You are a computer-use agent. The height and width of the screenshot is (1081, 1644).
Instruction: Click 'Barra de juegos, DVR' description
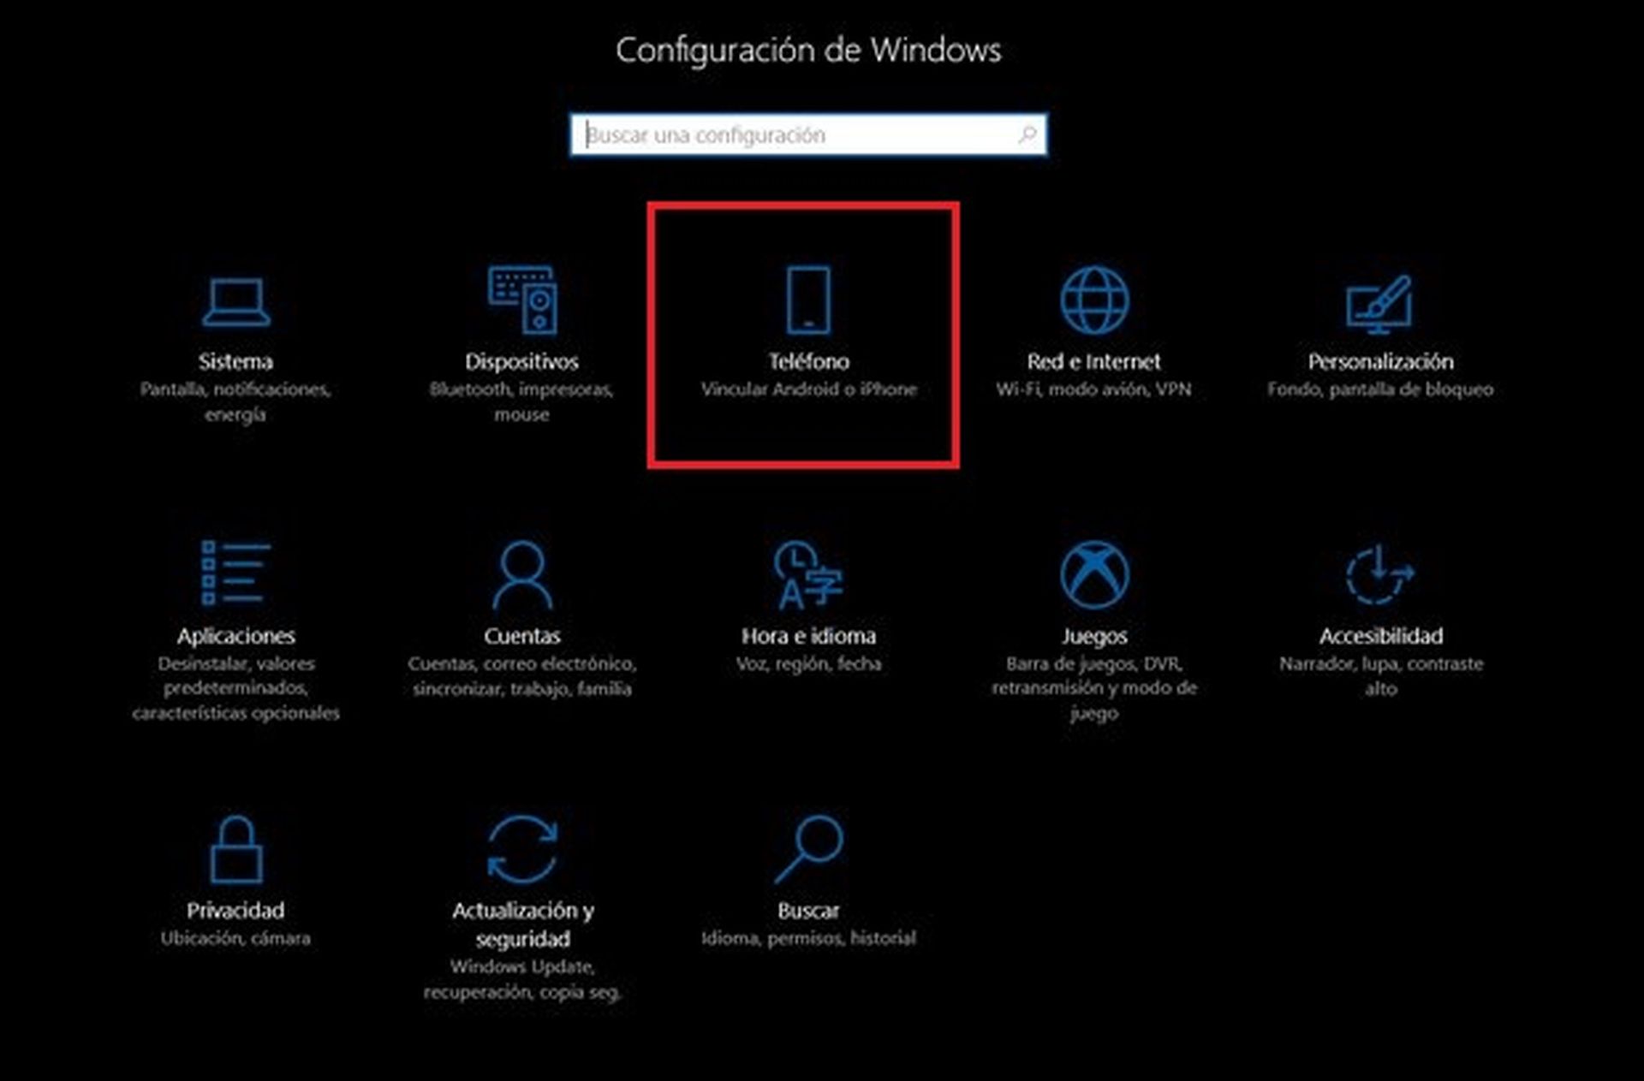click(1094, 688)
